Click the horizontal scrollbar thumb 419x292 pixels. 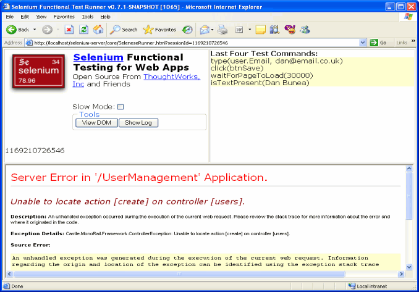coord(179,274)
